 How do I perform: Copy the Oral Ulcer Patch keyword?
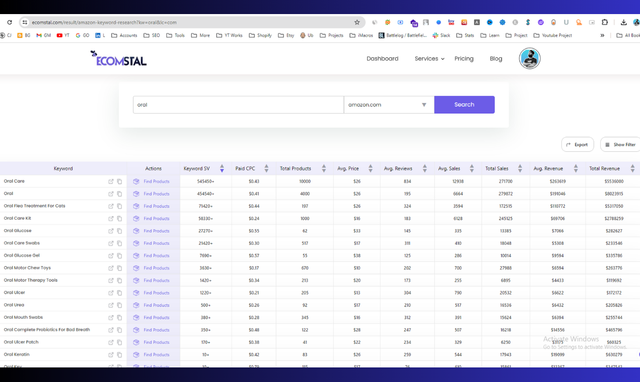coord(119,342)
